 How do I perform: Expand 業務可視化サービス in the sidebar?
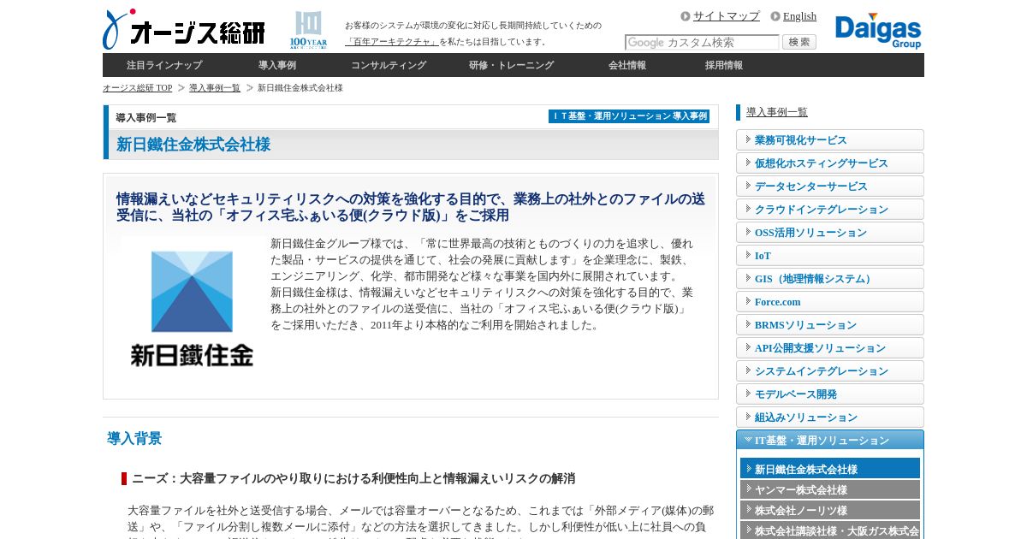(x=830, y=140)
